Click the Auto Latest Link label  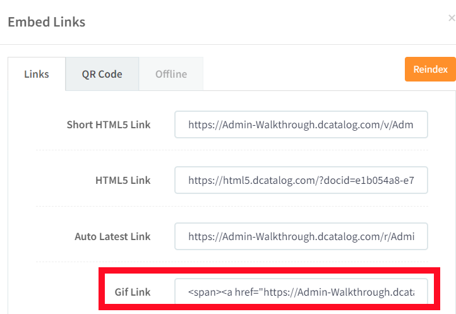coord(112,236)
